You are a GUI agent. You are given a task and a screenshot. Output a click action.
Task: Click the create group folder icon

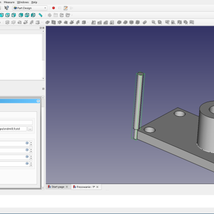click(56, 15)
